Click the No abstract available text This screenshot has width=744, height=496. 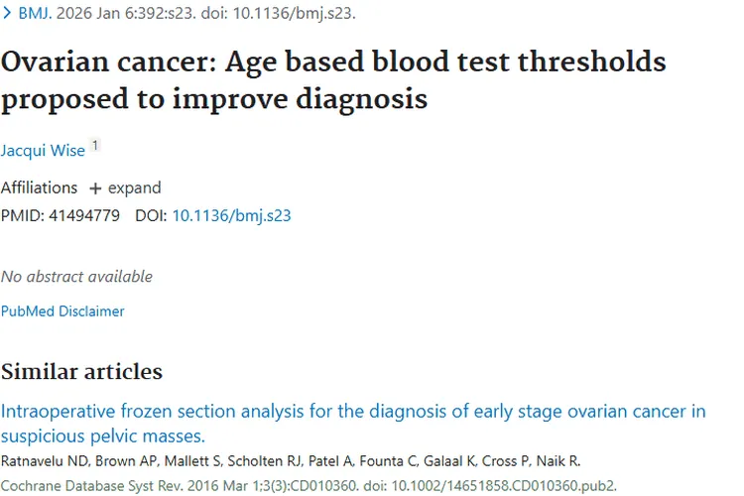coord(76,277)
